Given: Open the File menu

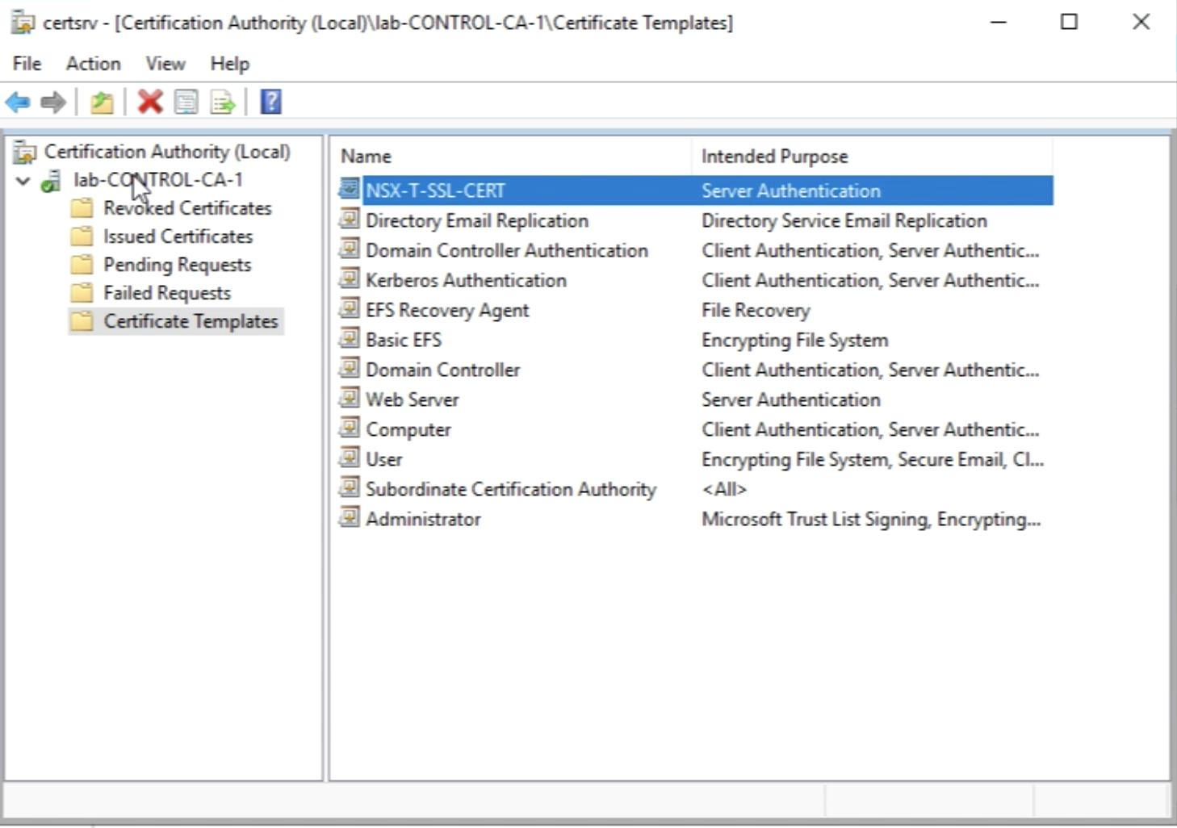Looking at the screenshot, I should 27,64.
